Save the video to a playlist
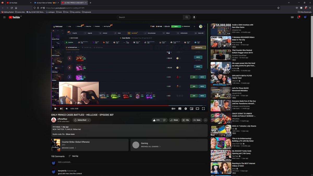The image size is (313, 176). click(x=197, y=120)
